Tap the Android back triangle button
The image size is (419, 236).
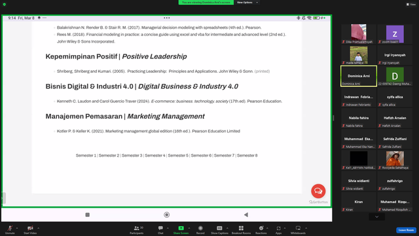click(x=246, y=214)
